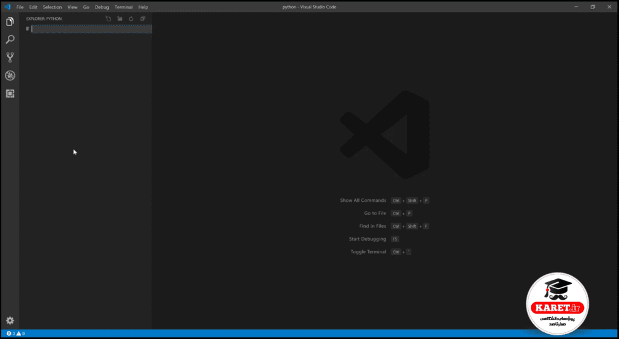Screen dimensions: 619x339
Task: Open the Explorer view in activity bar
Action: point(10,22)
